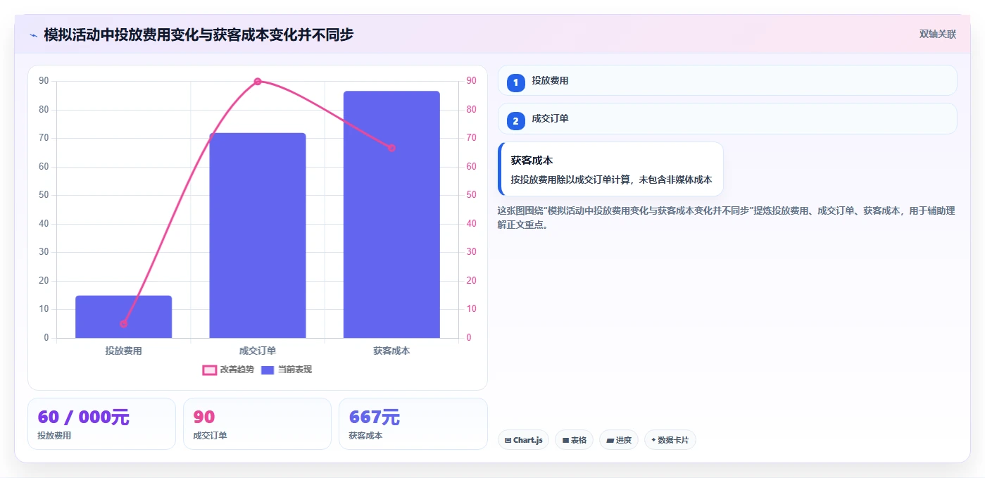
Task: Click the 表格 tag
Action: (x=574, y=440)
